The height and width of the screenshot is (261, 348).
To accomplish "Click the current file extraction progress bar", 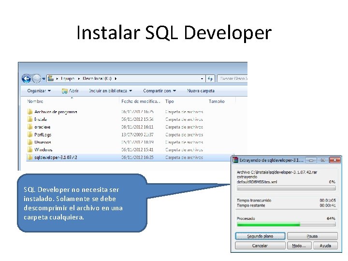I will [x=286, y=188].
